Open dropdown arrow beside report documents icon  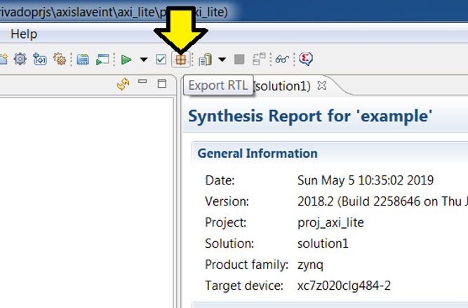[222, 60]
